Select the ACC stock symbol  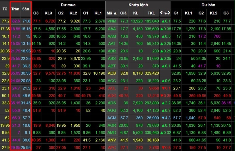(112, 81)
